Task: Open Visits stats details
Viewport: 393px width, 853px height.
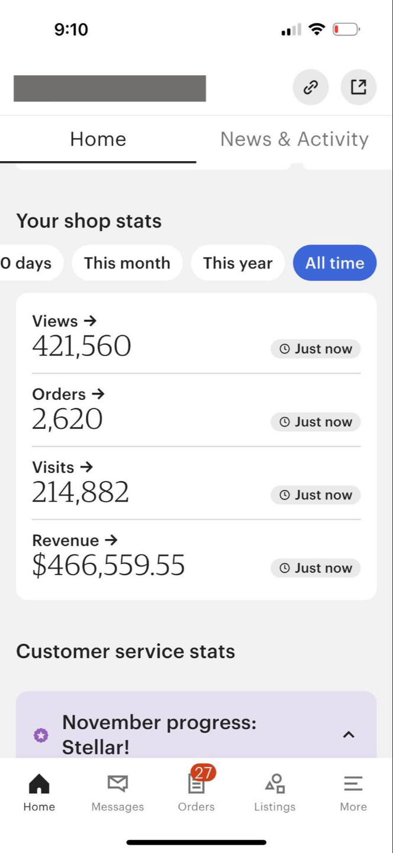Action: 63,467
